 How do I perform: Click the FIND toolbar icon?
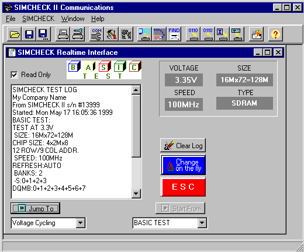pyautogui.click(x=174, y=34)
